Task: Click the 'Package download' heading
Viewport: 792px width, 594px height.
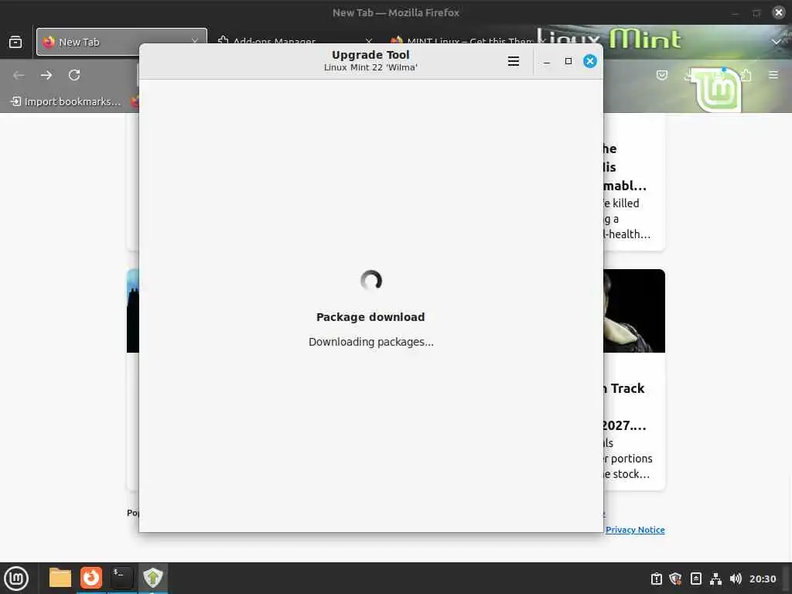Action: (370, 317)
